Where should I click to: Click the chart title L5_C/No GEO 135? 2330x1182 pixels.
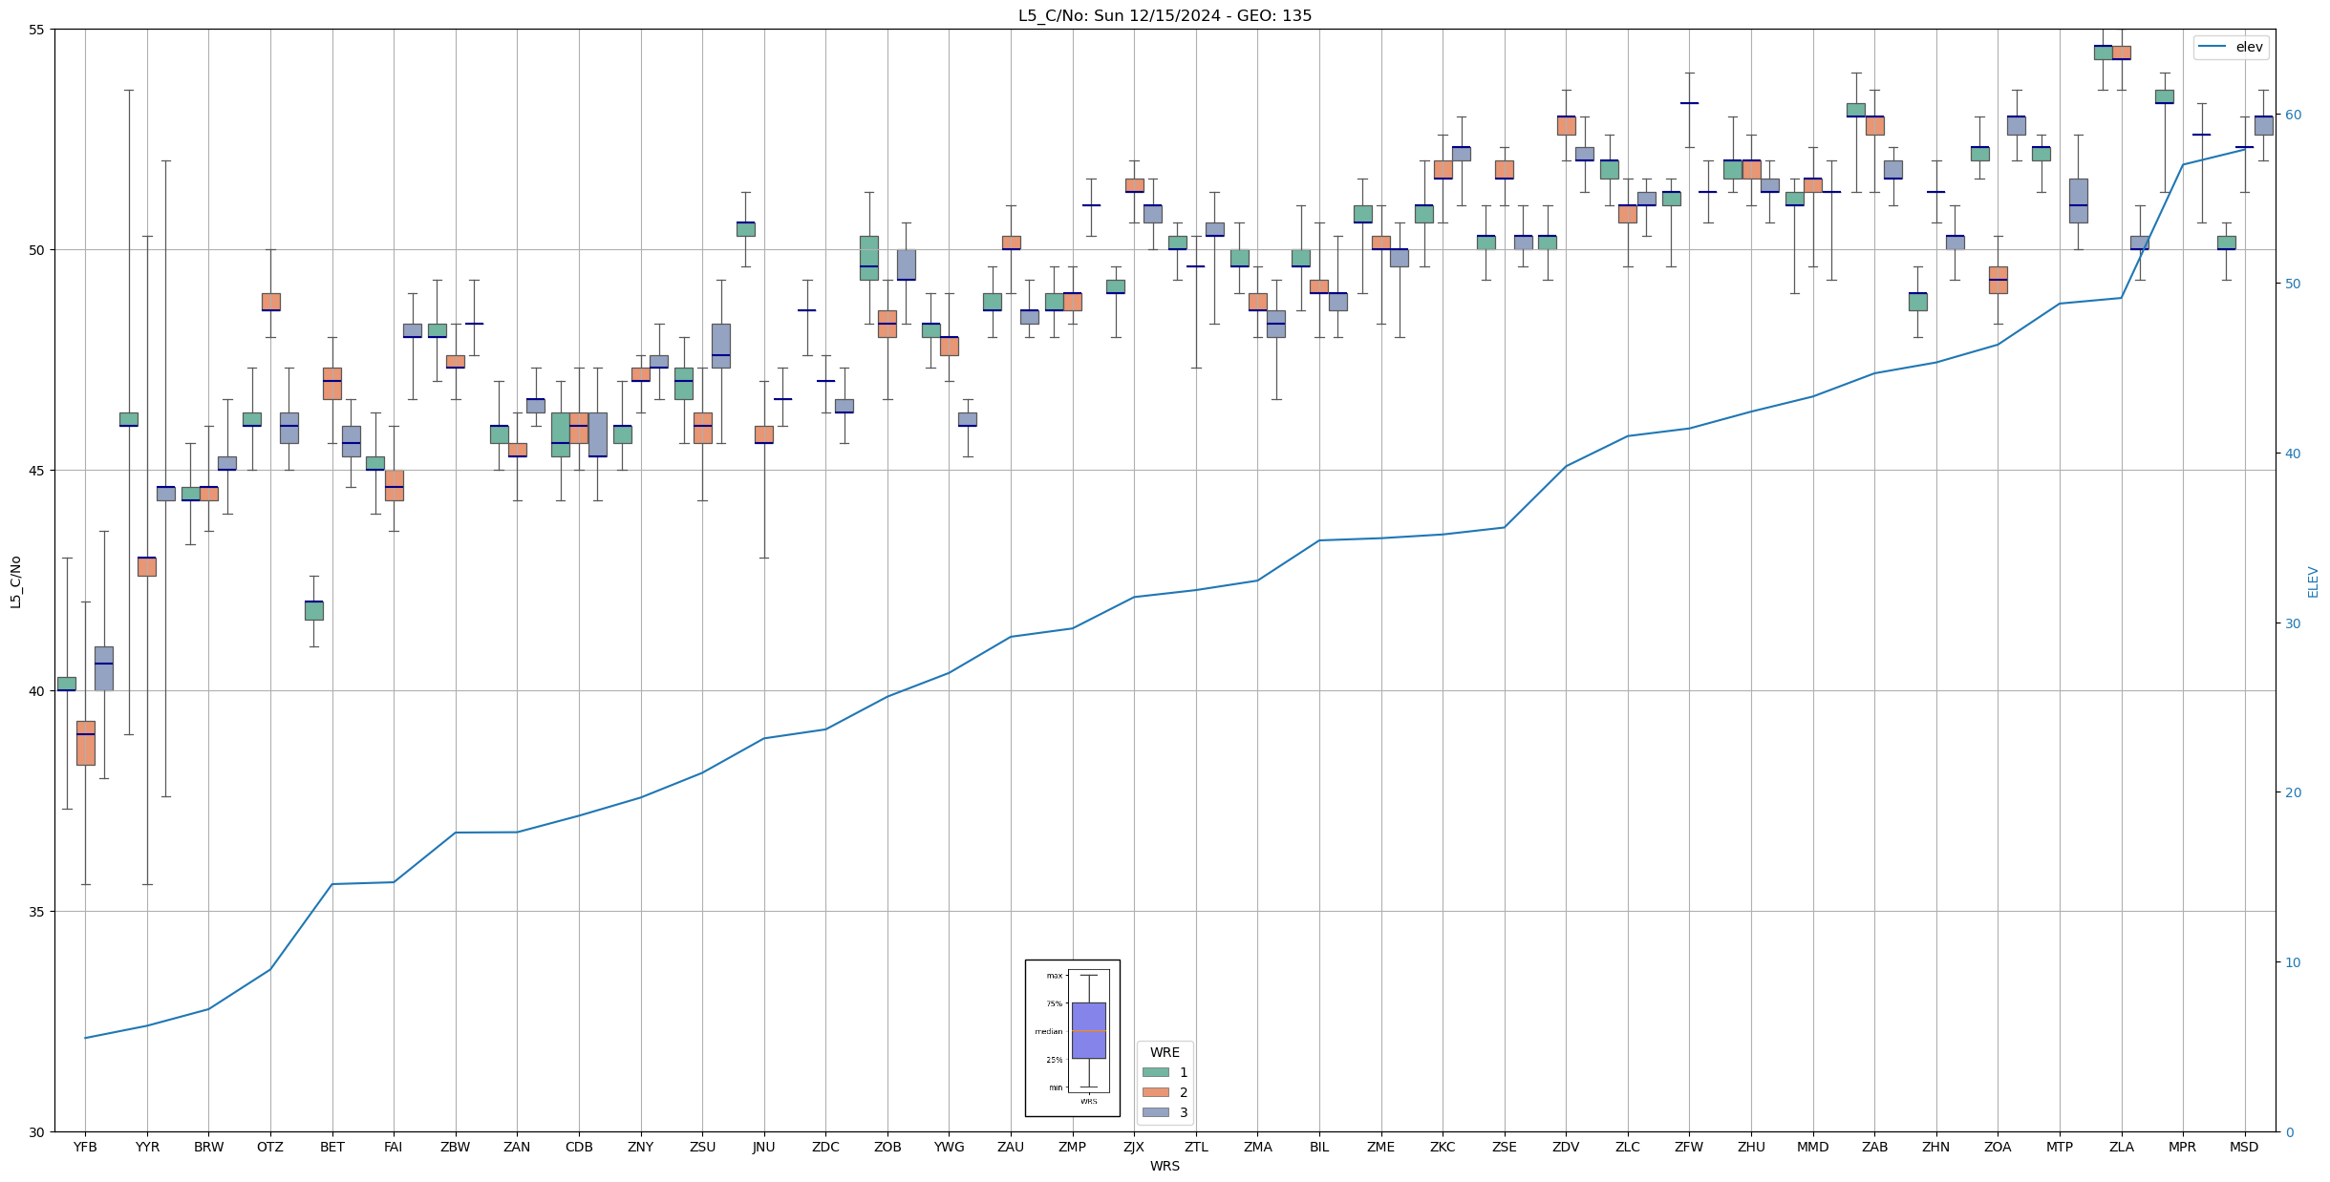pyautogui.click(x=1165, y=15)
